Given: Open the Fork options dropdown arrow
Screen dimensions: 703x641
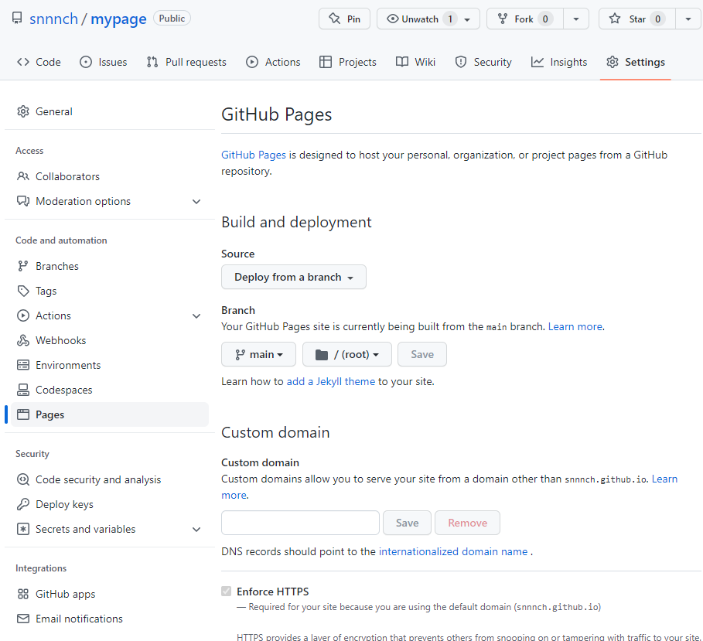Looking at the screenshot, I should pos(576,19).
